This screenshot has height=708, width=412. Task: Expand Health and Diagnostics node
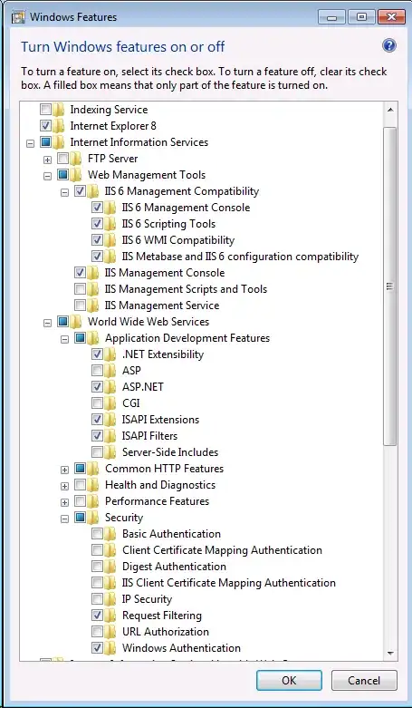(x=64, y=486)
